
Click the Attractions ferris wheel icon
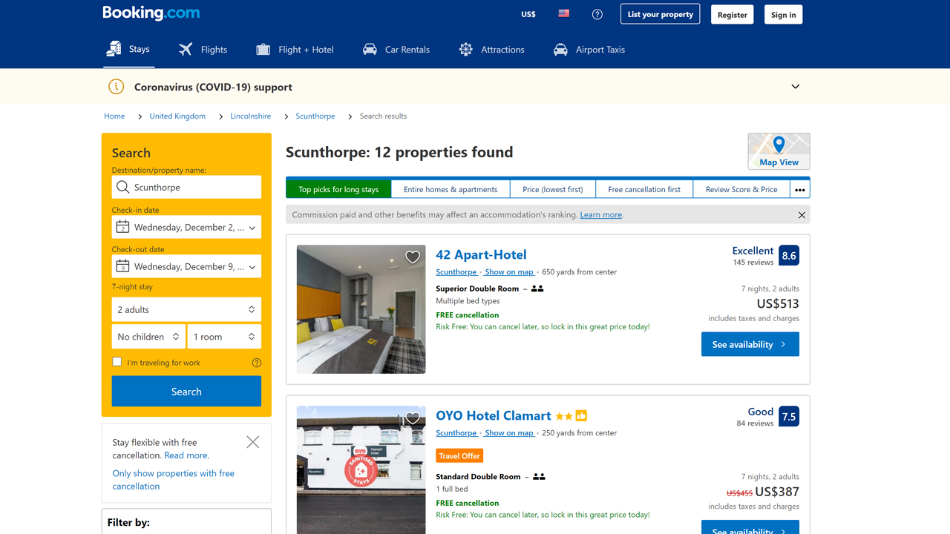click(x=466, y=50)
